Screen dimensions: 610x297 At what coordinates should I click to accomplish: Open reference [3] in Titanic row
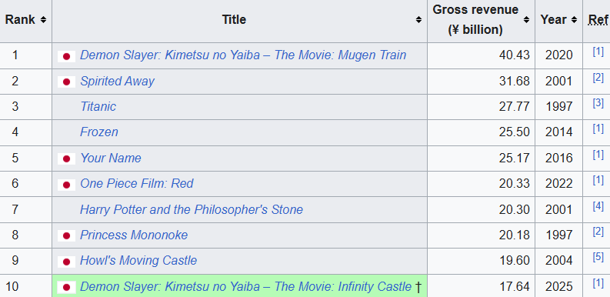point(598,103)
